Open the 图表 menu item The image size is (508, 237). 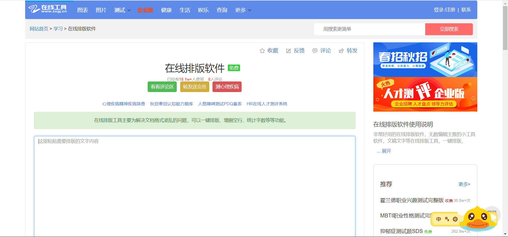click(83, 10)
